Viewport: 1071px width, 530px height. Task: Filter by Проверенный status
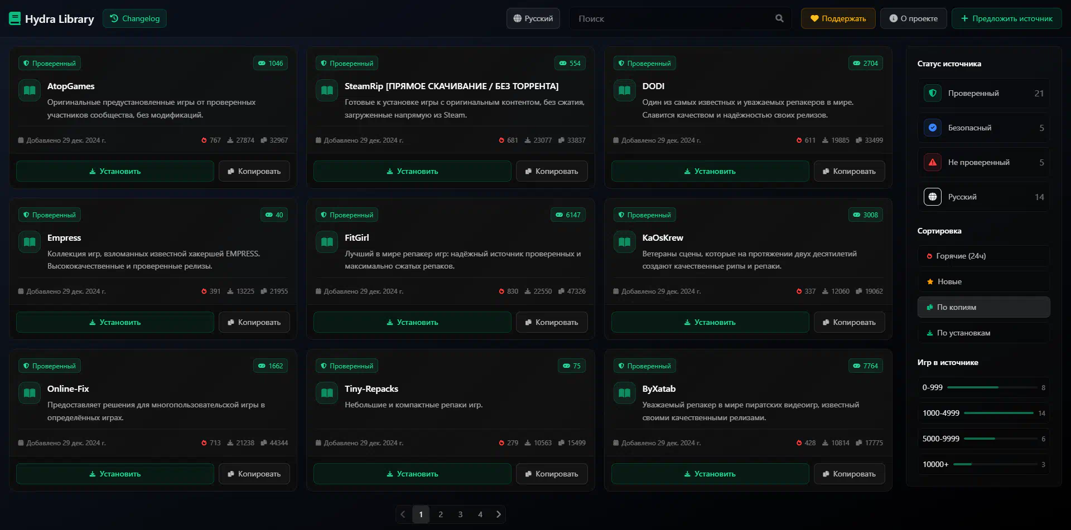point(984,93)
